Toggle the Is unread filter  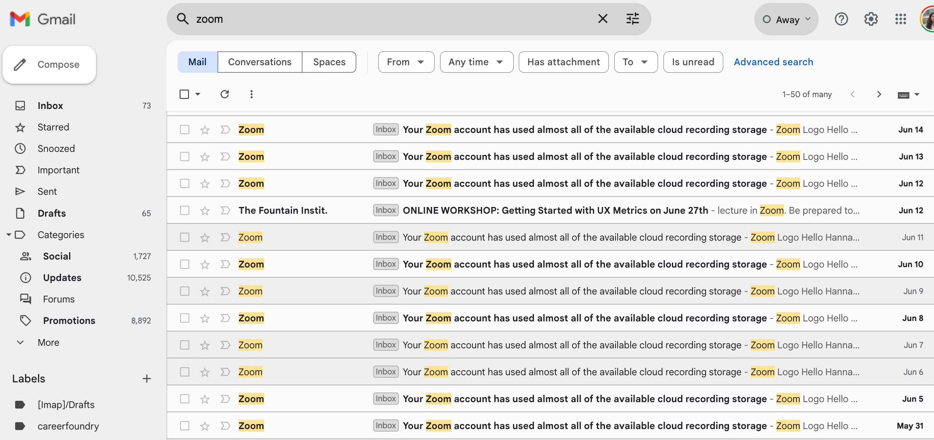693,62
